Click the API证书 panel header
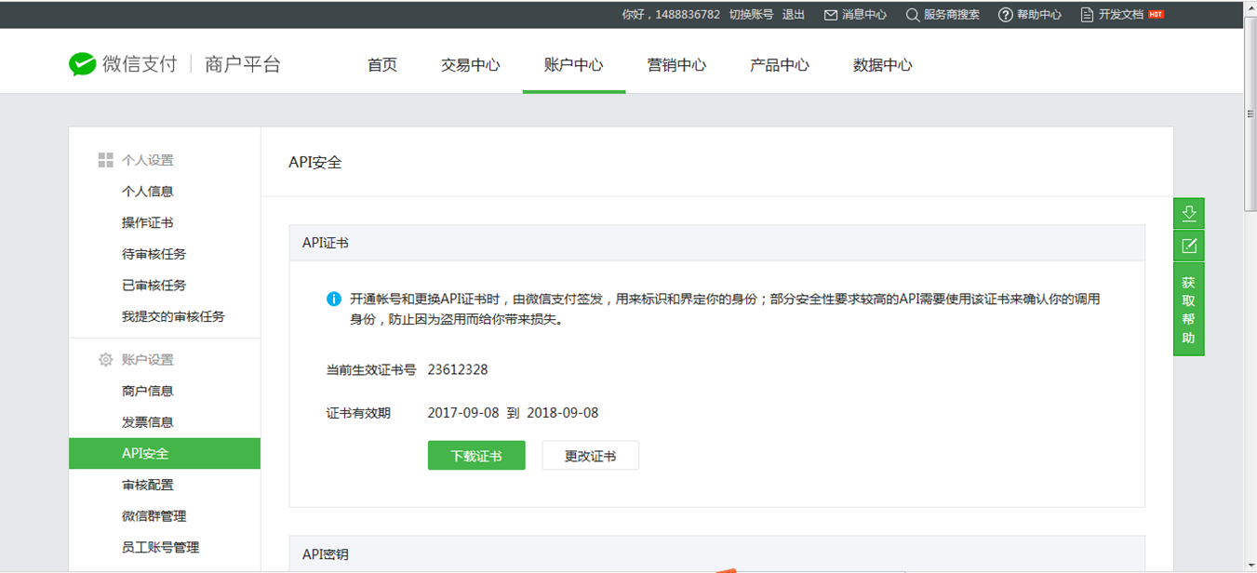This screenshot has width=1257, height=573. pos(717,243)
